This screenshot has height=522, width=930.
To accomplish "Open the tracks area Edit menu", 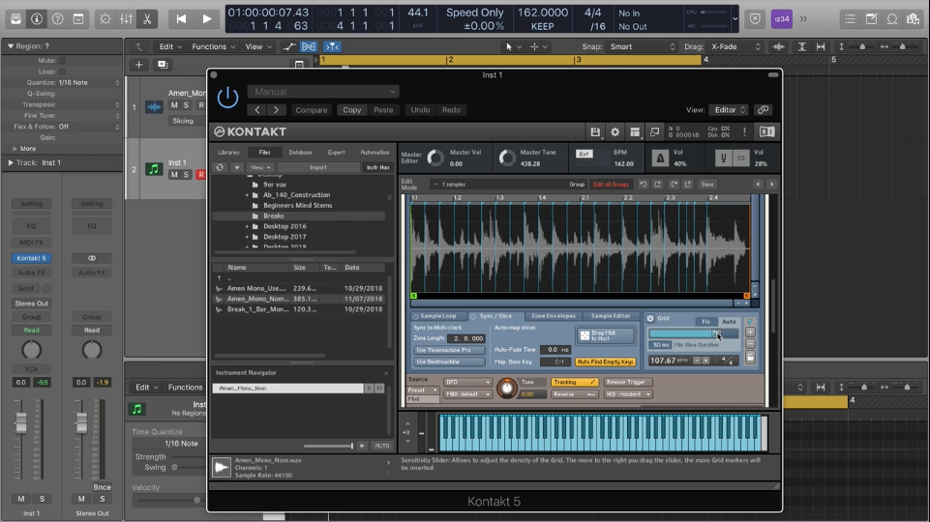I will coord(170,46).
